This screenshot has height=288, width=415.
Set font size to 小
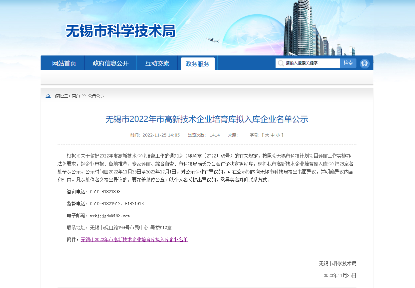click(278, 135)
